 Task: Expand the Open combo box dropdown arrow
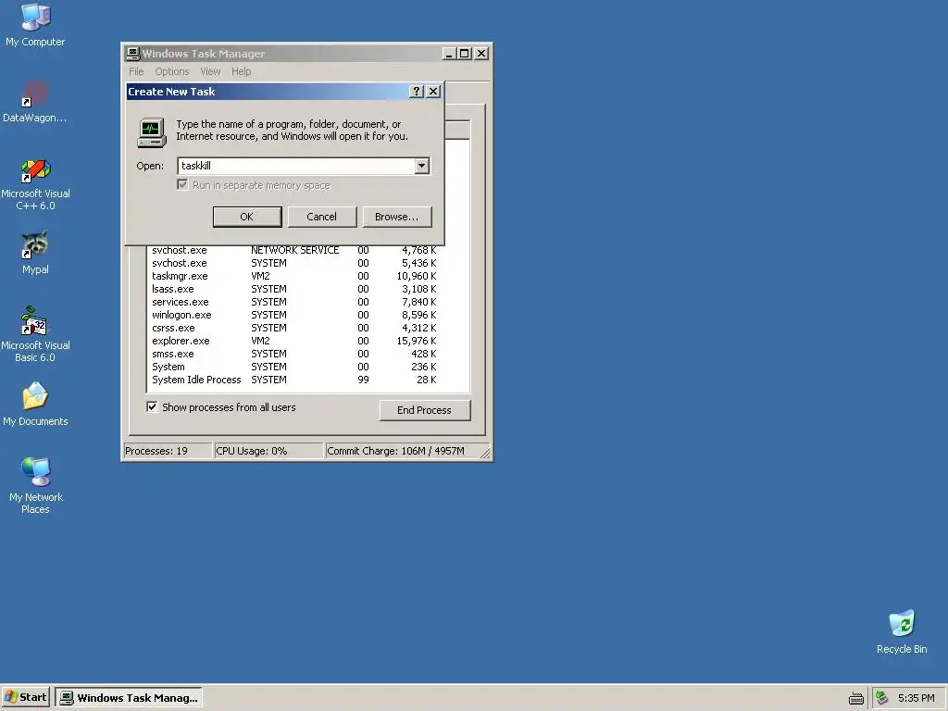422,166
